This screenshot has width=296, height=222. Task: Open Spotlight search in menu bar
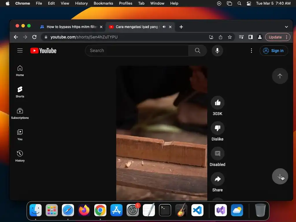(239, 3)
